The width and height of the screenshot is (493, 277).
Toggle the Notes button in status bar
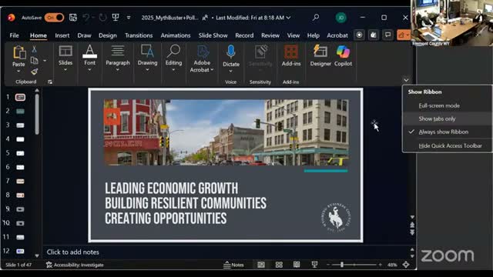233,265
